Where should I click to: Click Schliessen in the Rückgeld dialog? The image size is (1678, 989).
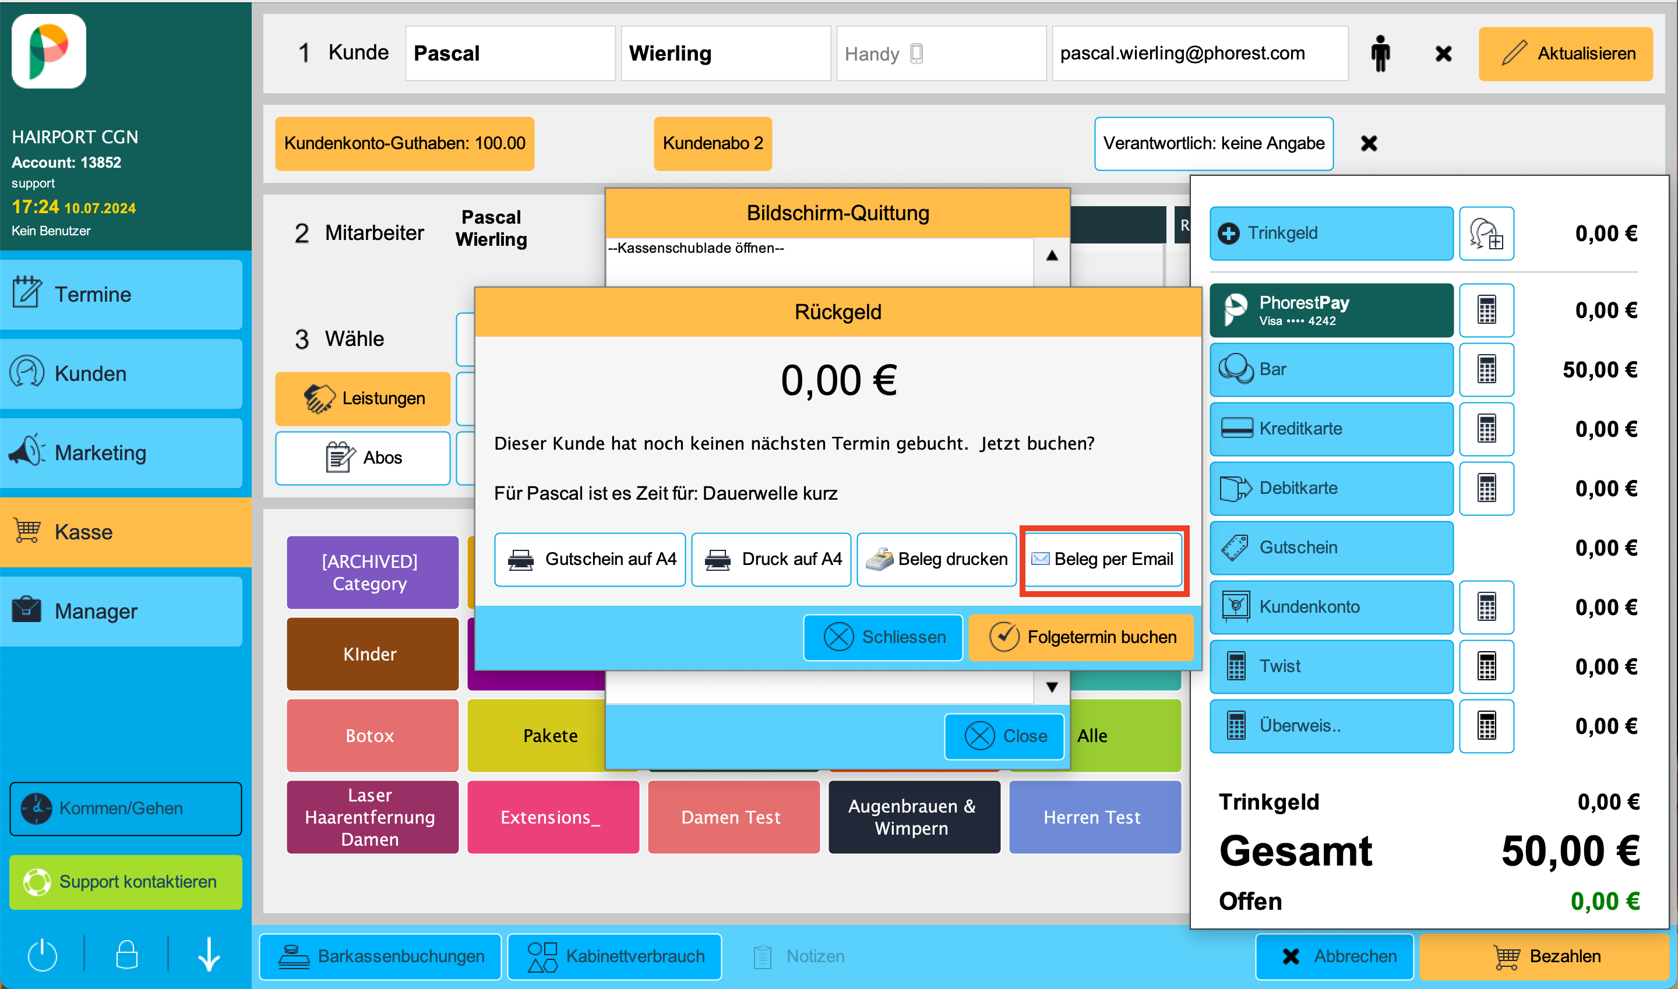pyautogui.click(x=883, y=637)
